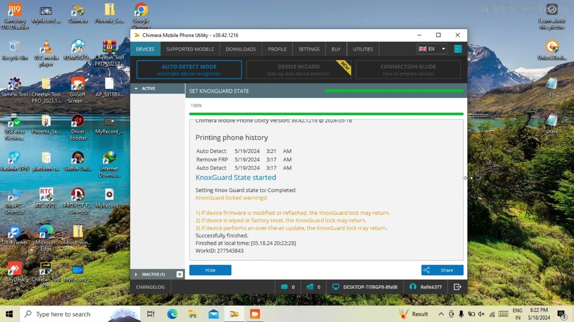574x322 pixels.
Task: Open the SETTINGS tab
Action: 309,49
